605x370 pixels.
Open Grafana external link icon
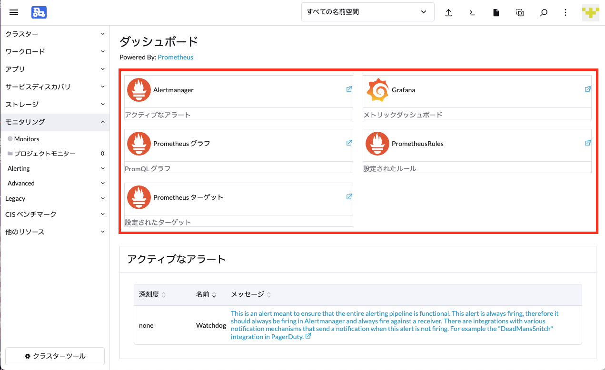tap(587, 89)
